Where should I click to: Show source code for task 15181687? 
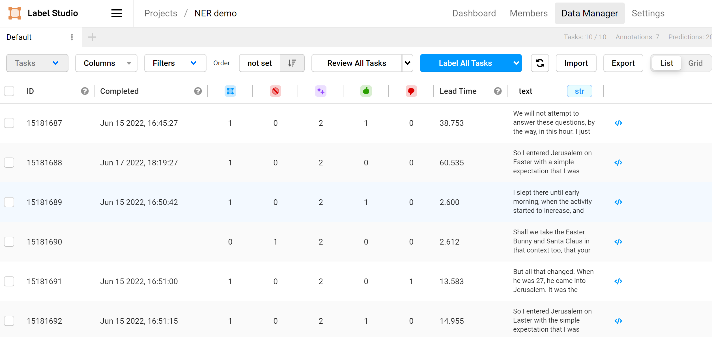(x=618, y=123)
